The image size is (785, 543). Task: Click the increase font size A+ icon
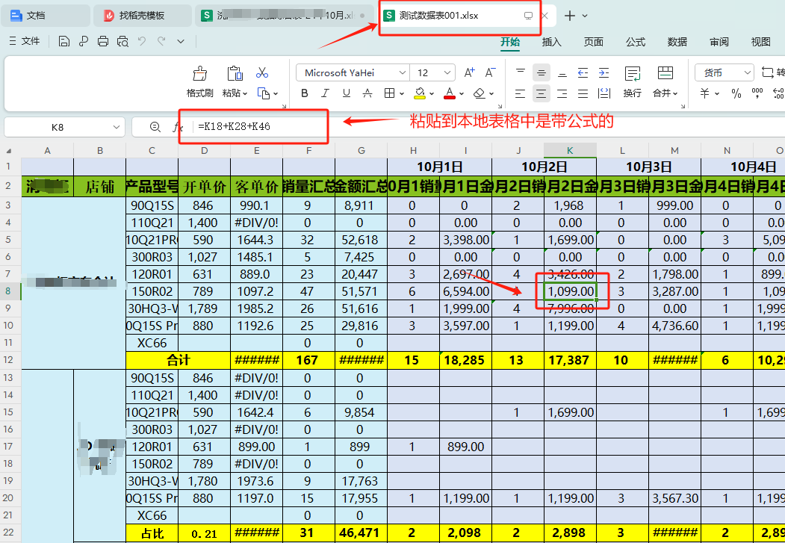tap(469, 72)
